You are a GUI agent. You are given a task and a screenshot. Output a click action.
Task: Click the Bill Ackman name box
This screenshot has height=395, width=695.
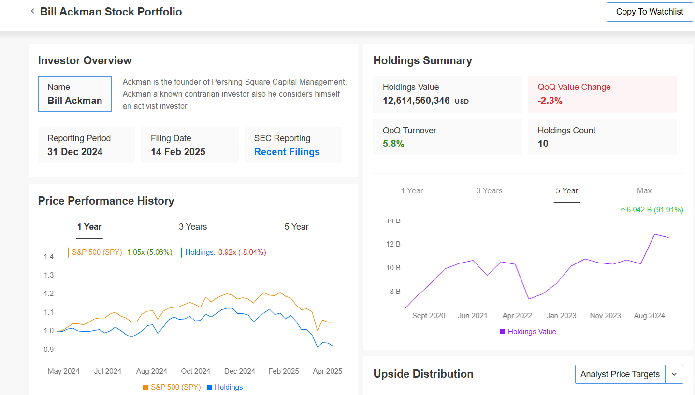point(75,94)
